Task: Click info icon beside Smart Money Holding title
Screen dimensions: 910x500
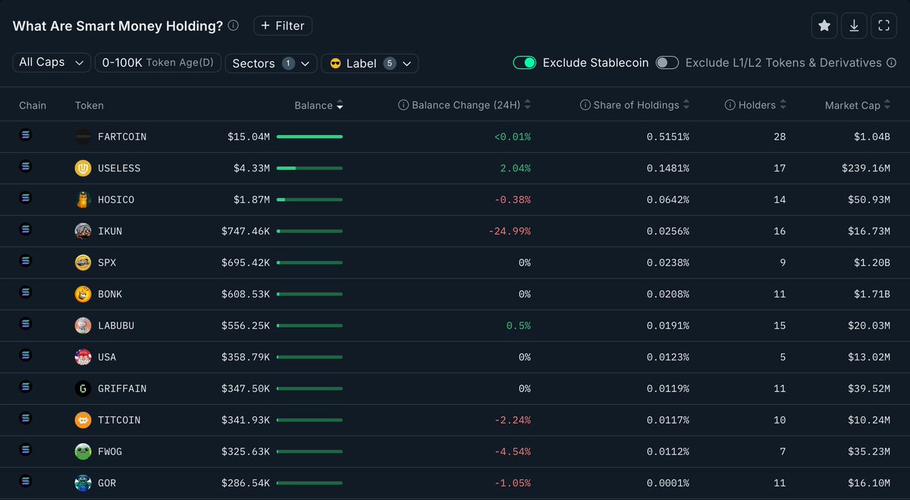Action: click(234, 25)
